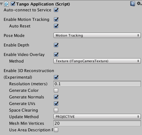The height and width of the screenshot is (135, 142).
Task: Open the video overlay Method dropdown
Action: [x=97, y=61]
